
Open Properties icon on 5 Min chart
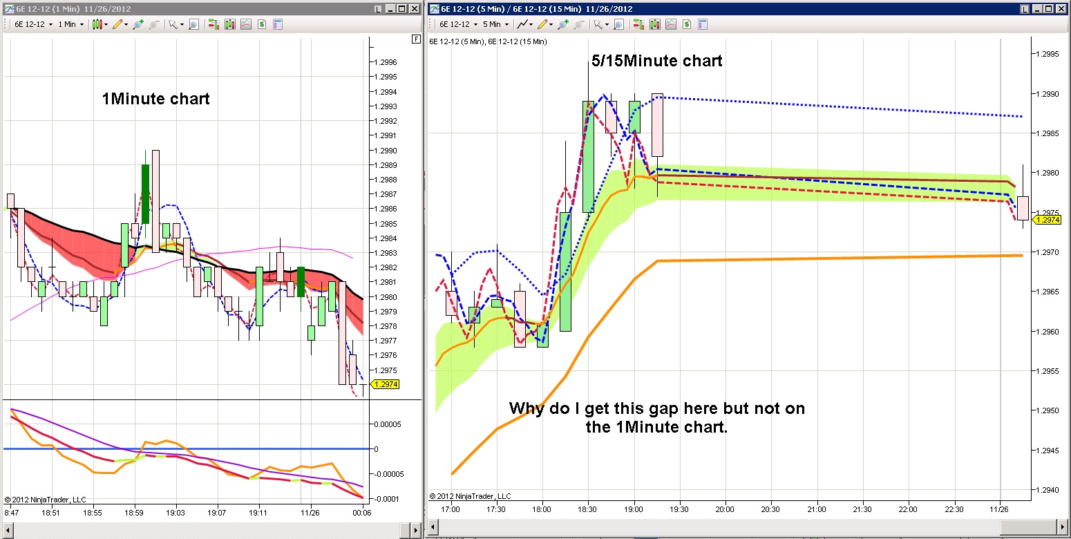tap(703, 24)
